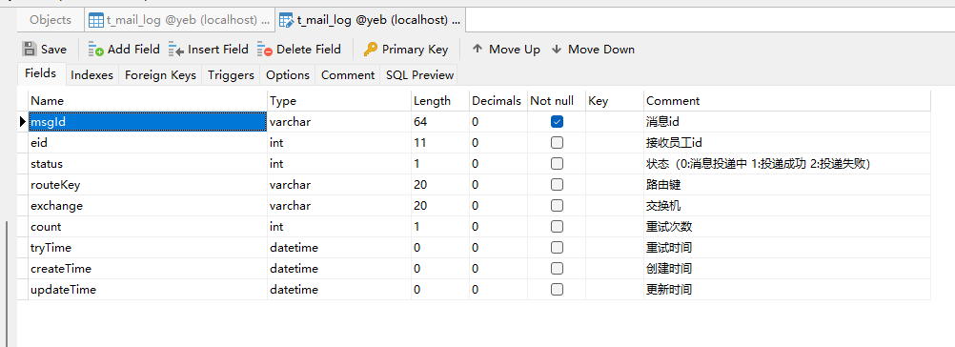
Task: Click the comment 重试次数 cell
Action: coord(787,227)
